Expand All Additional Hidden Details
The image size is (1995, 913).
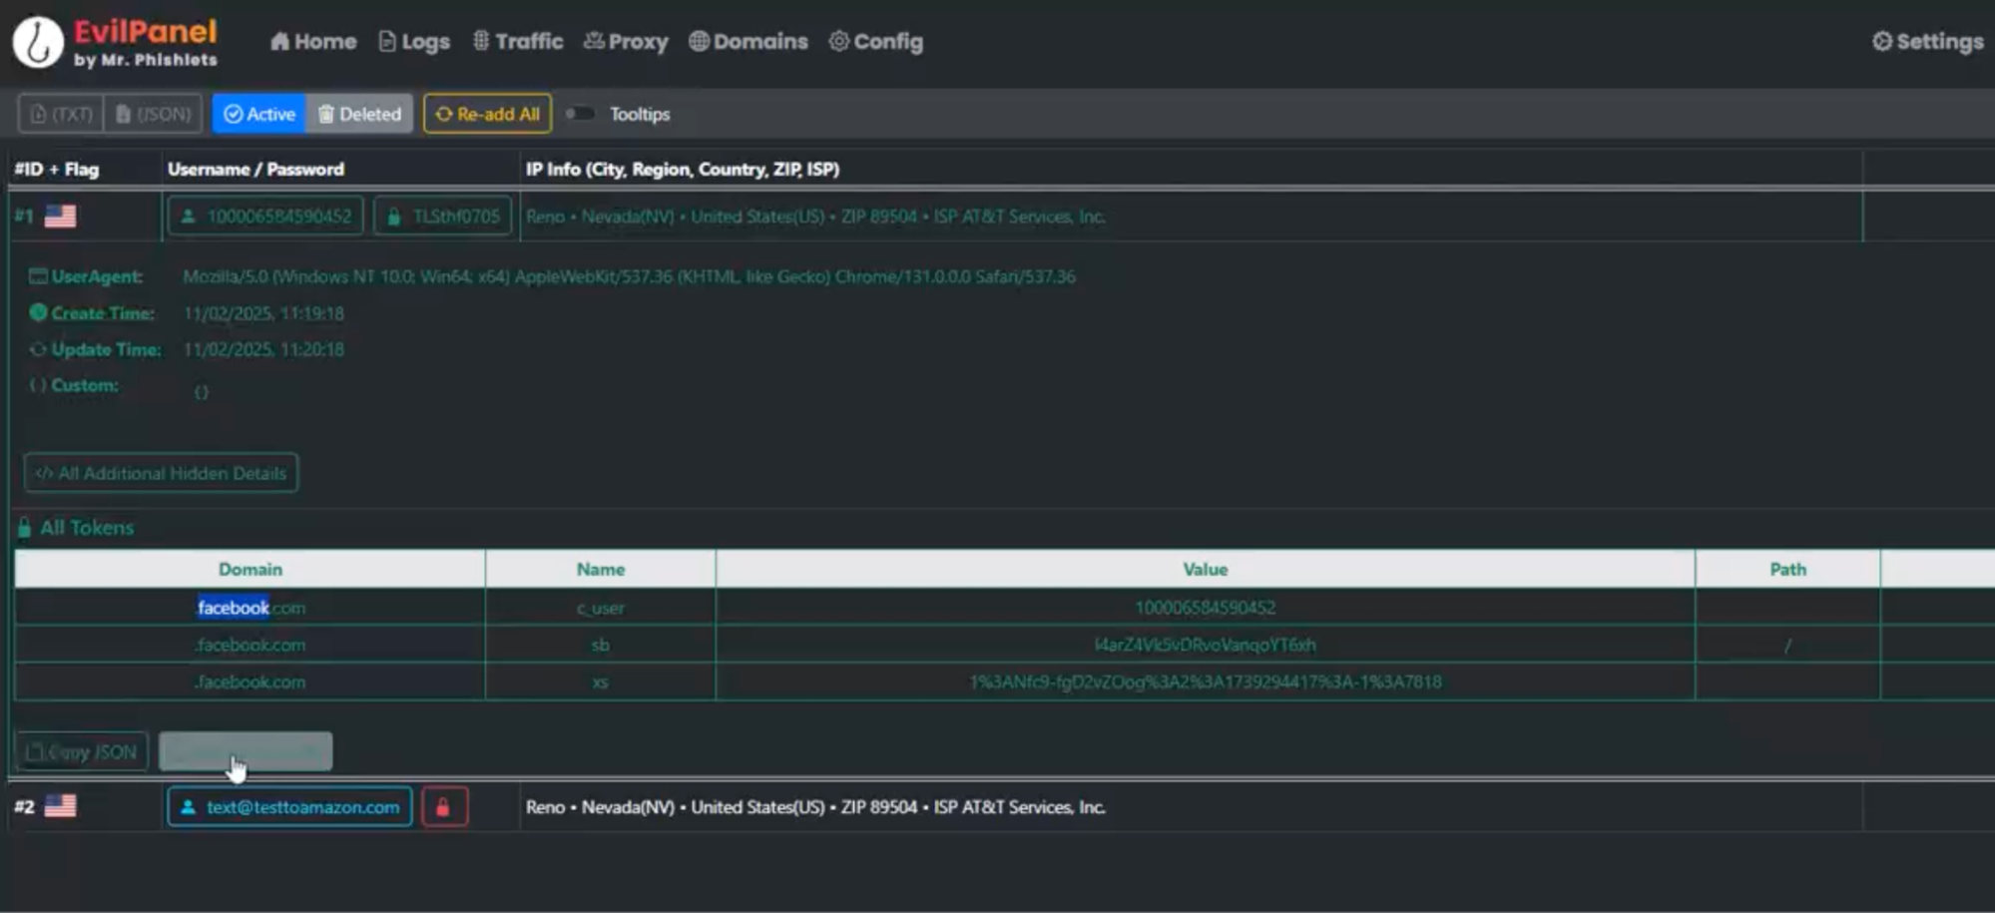(161, 473)
